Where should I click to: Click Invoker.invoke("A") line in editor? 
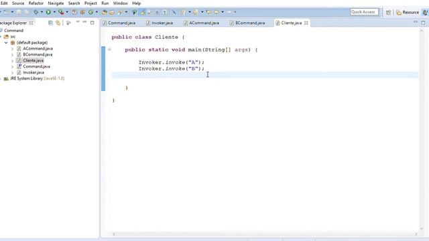coord(172,62)
